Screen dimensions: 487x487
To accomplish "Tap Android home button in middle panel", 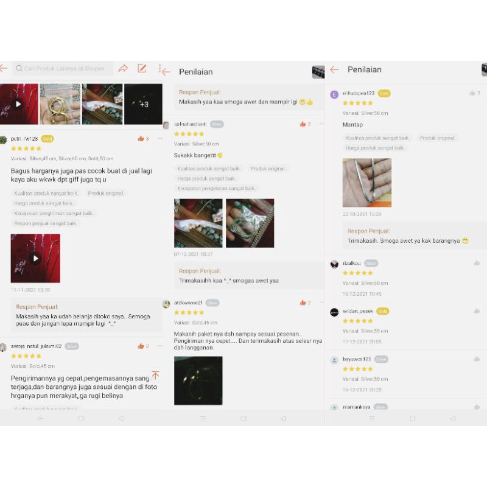I will pos(243,419).
